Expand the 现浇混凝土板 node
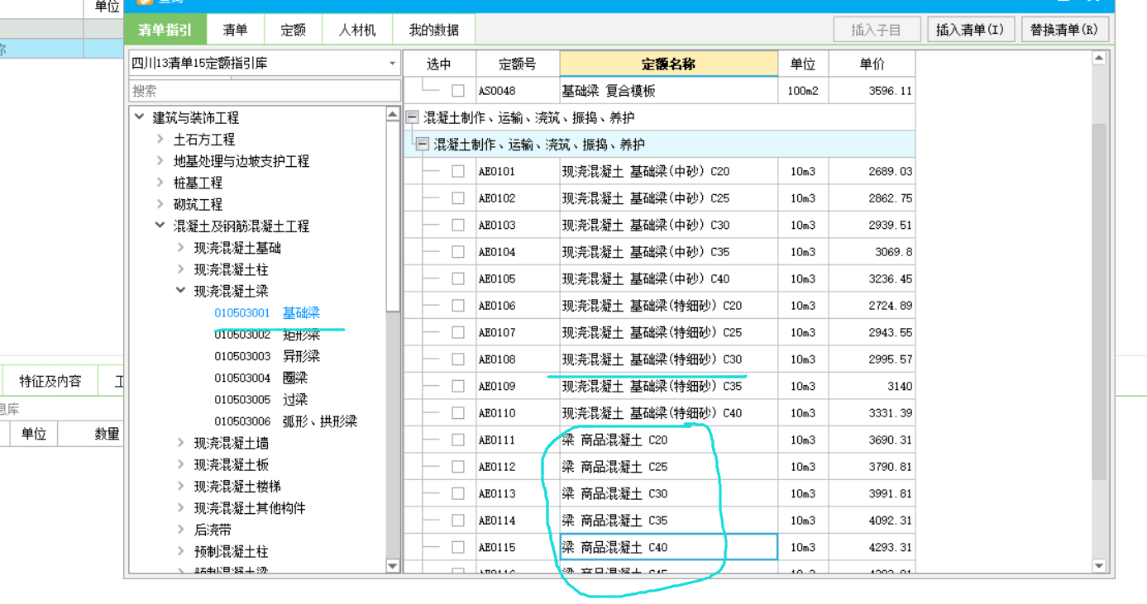Screen dimensions: 1147x604 [181, 464]
